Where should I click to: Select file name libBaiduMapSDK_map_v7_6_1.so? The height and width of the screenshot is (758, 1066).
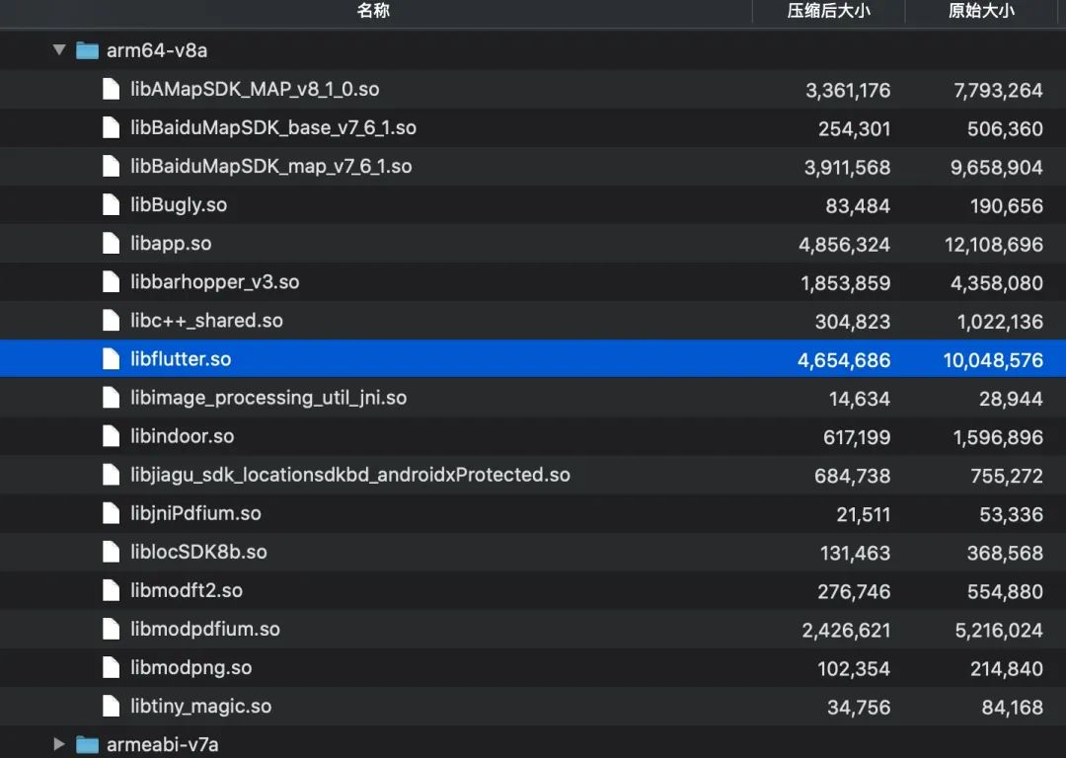(271, 166)
